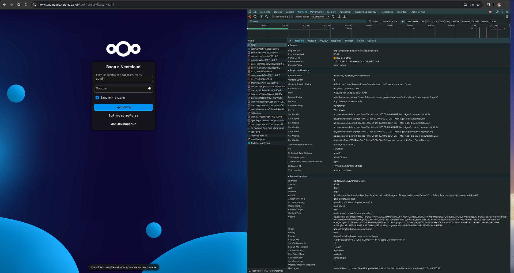Open the More filters dropdown

point(390,21)
